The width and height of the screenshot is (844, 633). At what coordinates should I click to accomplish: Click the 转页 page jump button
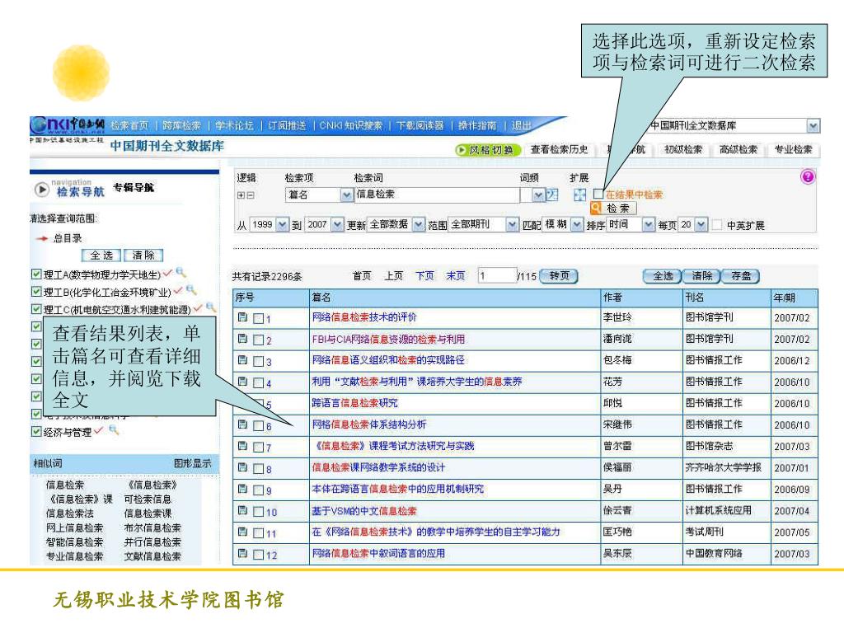coord(559,276)
